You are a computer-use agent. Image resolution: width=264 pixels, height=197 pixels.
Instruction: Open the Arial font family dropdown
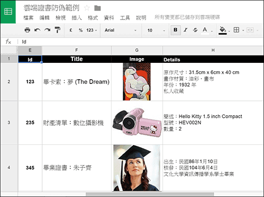pos(120,30)
